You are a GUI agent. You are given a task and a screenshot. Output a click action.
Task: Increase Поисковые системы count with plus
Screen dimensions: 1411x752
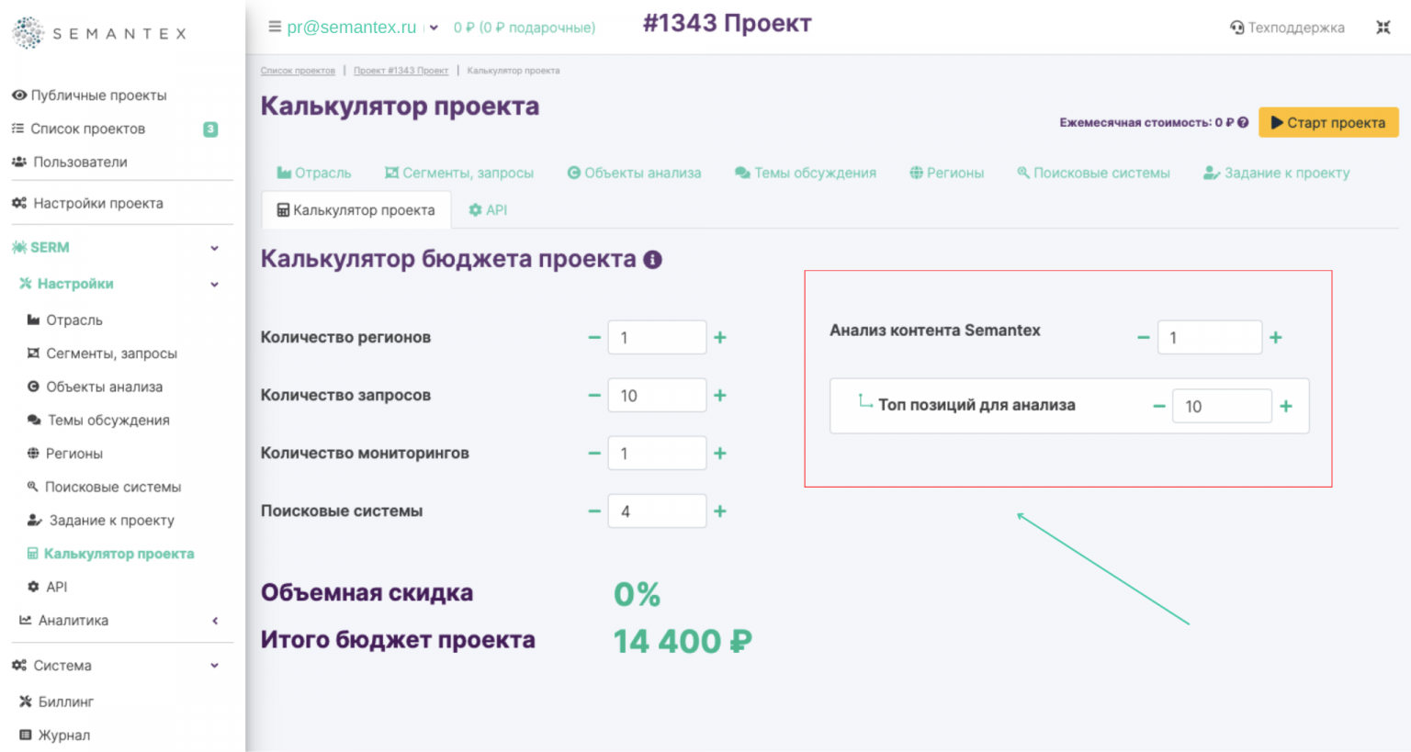click(x=720, y=511)
